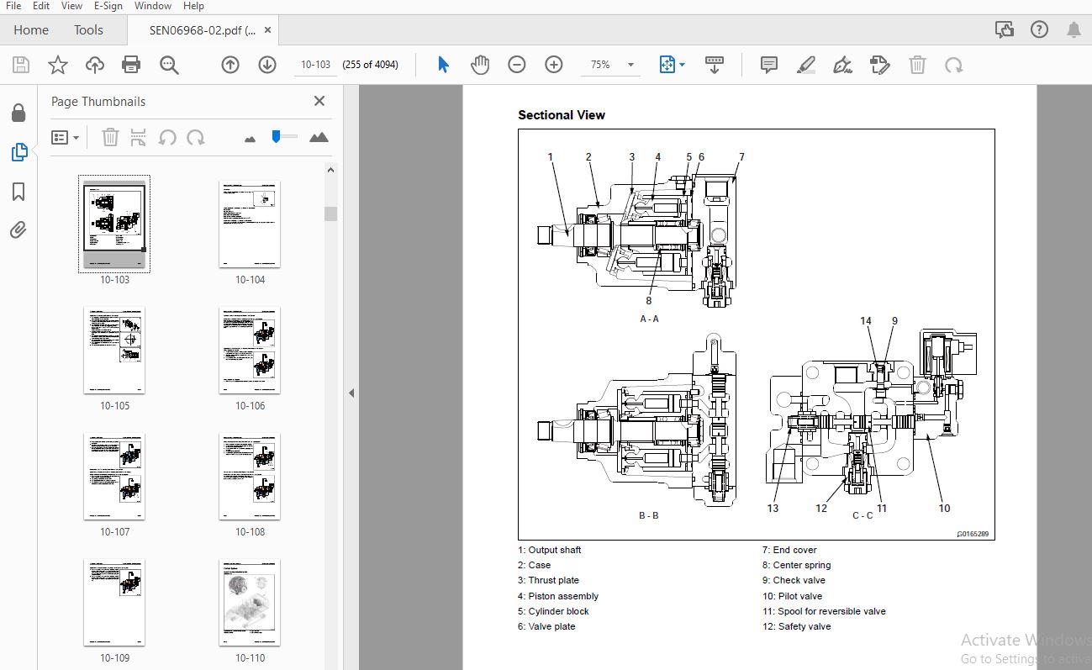Select page thumbnail 10-107
Viewport: 1092px width, 670px height.
(x=114, y=477)
